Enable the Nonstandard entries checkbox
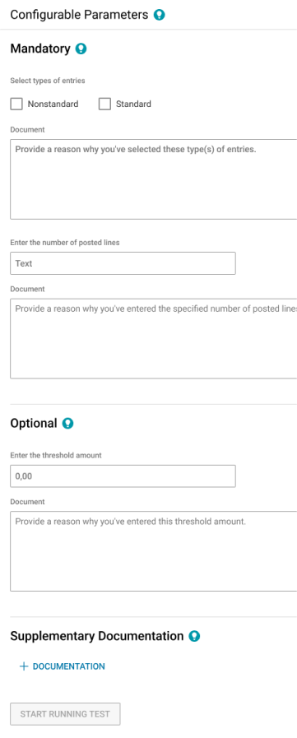Image resolution: width=297 pixels, height=738 pixels. [16, 104]
